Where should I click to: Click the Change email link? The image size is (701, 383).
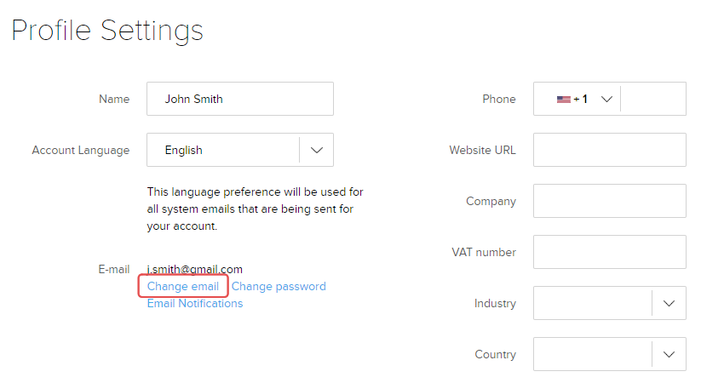click(183, 286)
